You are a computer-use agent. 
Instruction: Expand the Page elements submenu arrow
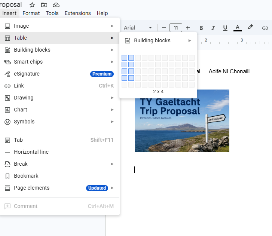pyautogui.click(x=112, y=188)
